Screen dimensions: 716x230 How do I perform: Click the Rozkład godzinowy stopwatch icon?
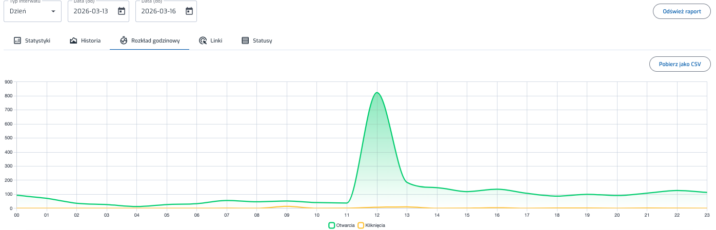124,40
